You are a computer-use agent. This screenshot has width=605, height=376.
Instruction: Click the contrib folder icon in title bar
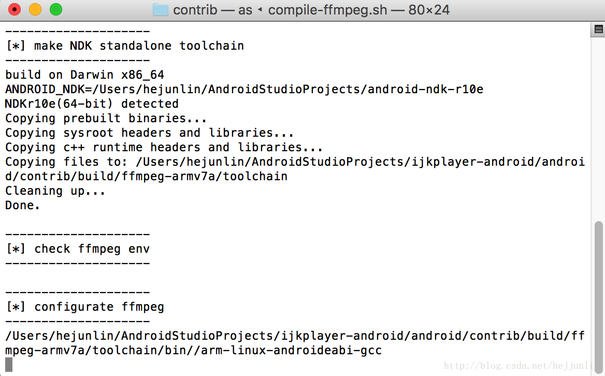coord(160,10)
